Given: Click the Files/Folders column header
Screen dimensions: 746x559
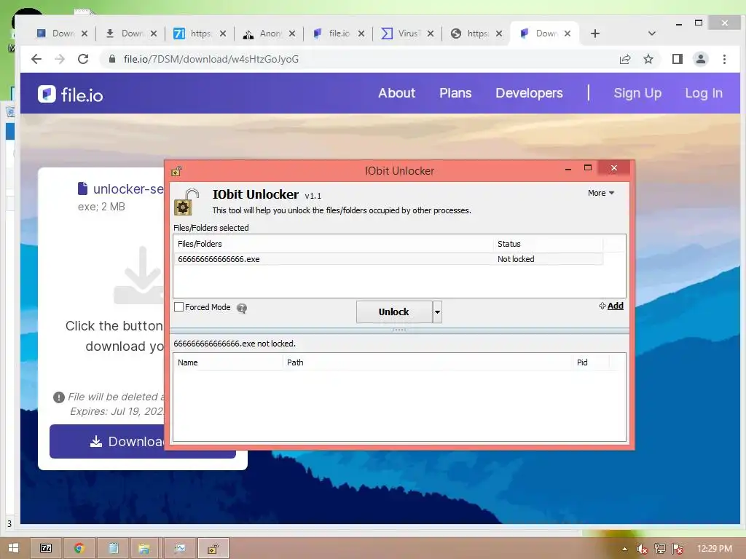Looking at the screenshot, I should (x=333, y=244).
